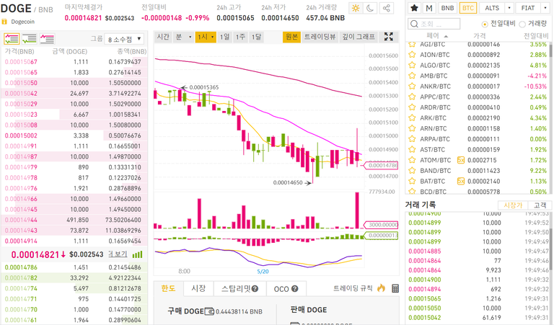This screenshot has height=325, width=554.
Task: Show sell orders only order book view
Action: [47, 39]
